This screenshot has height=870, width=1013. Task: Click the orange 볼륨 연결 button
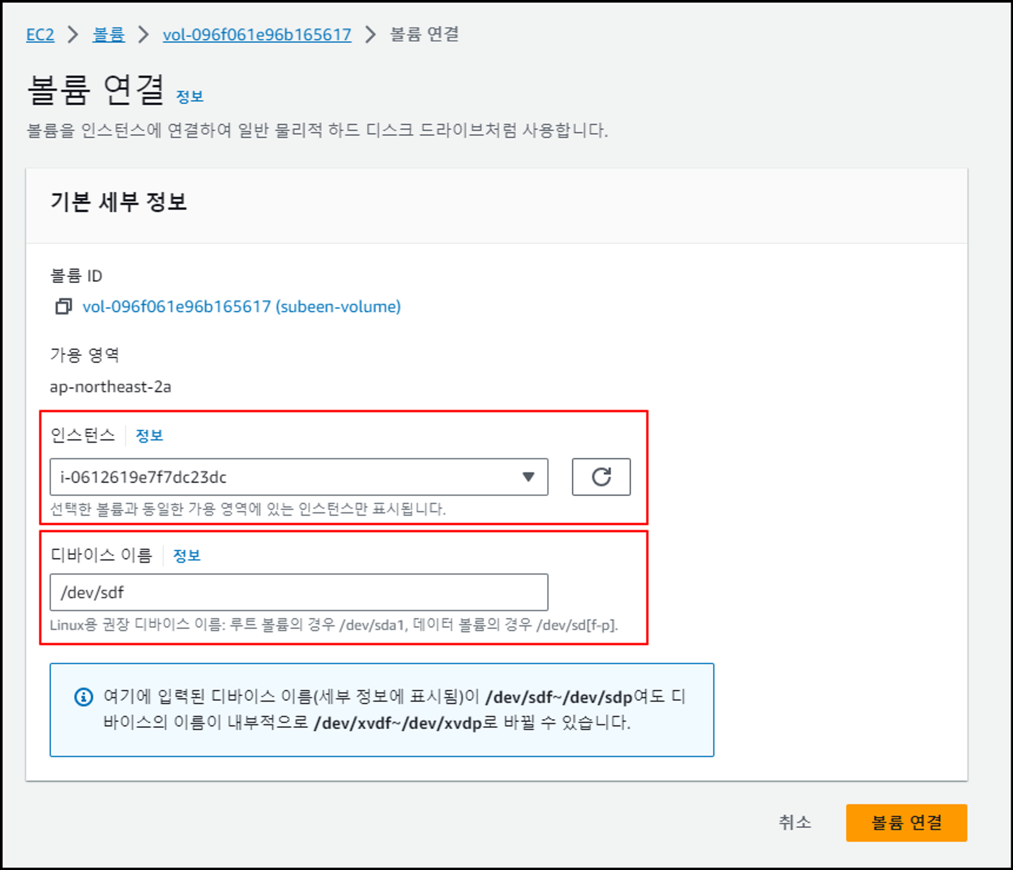[906, 822]
